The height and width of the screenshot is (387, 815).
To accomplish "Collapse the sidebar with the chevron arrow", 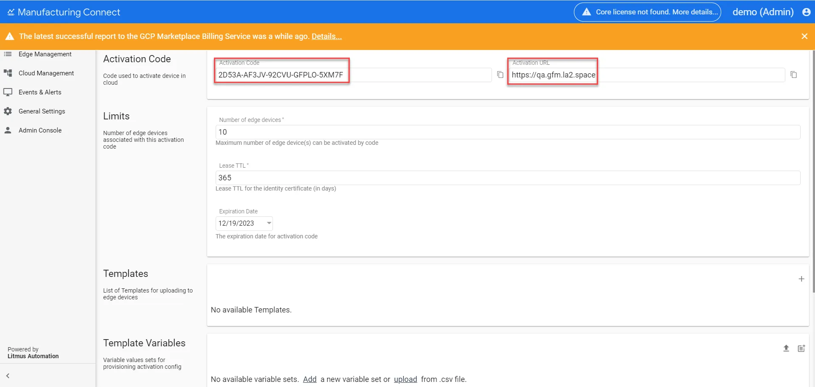I will 8,376.
